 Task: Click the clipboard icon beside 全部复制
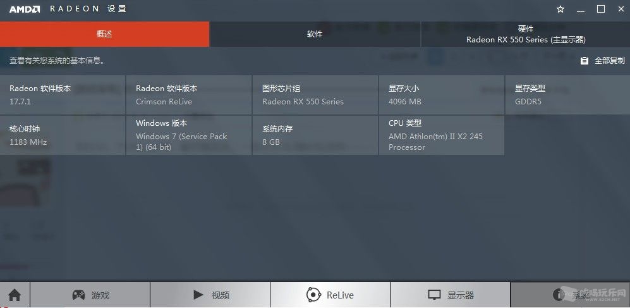pyautogui.click(x=585, y=61)
